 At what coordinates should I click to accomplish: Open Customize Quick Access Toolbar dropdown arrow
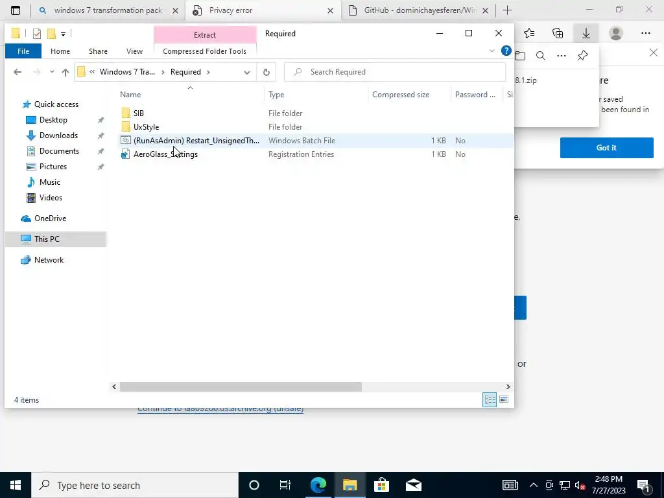coord(63,34)
